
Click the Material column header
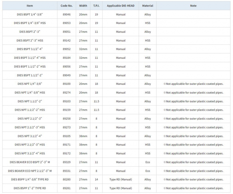147,6
